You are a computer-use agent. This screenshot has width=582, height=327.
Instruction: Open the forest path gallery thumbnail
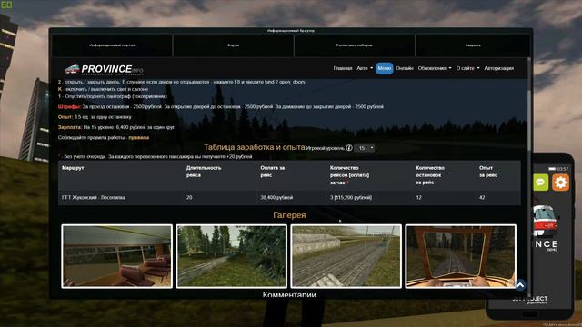click(231, 256)
